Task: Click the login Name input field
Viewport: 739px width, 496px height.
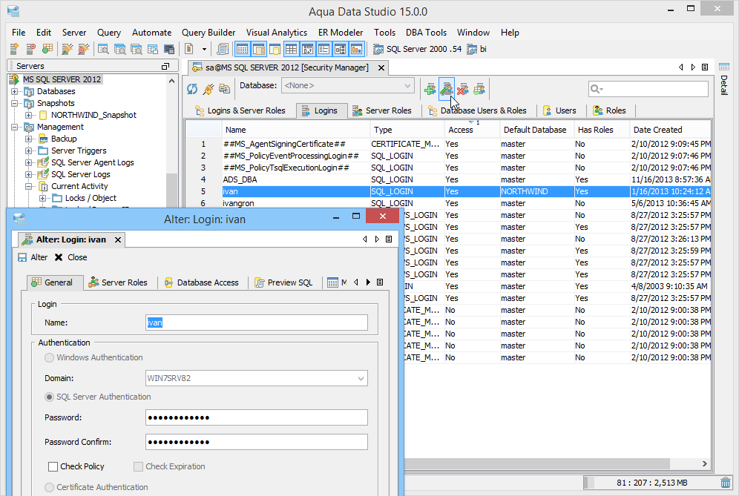Action: click(x=257, y=323)
